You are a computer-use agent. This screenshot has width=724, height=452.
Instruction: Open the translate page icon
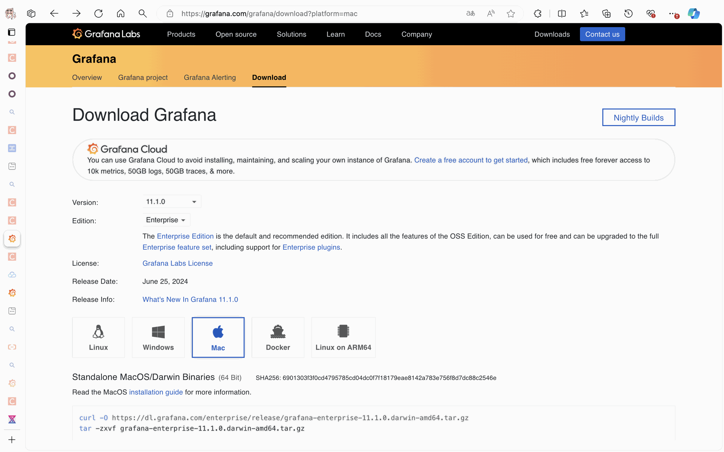(471, 14)
